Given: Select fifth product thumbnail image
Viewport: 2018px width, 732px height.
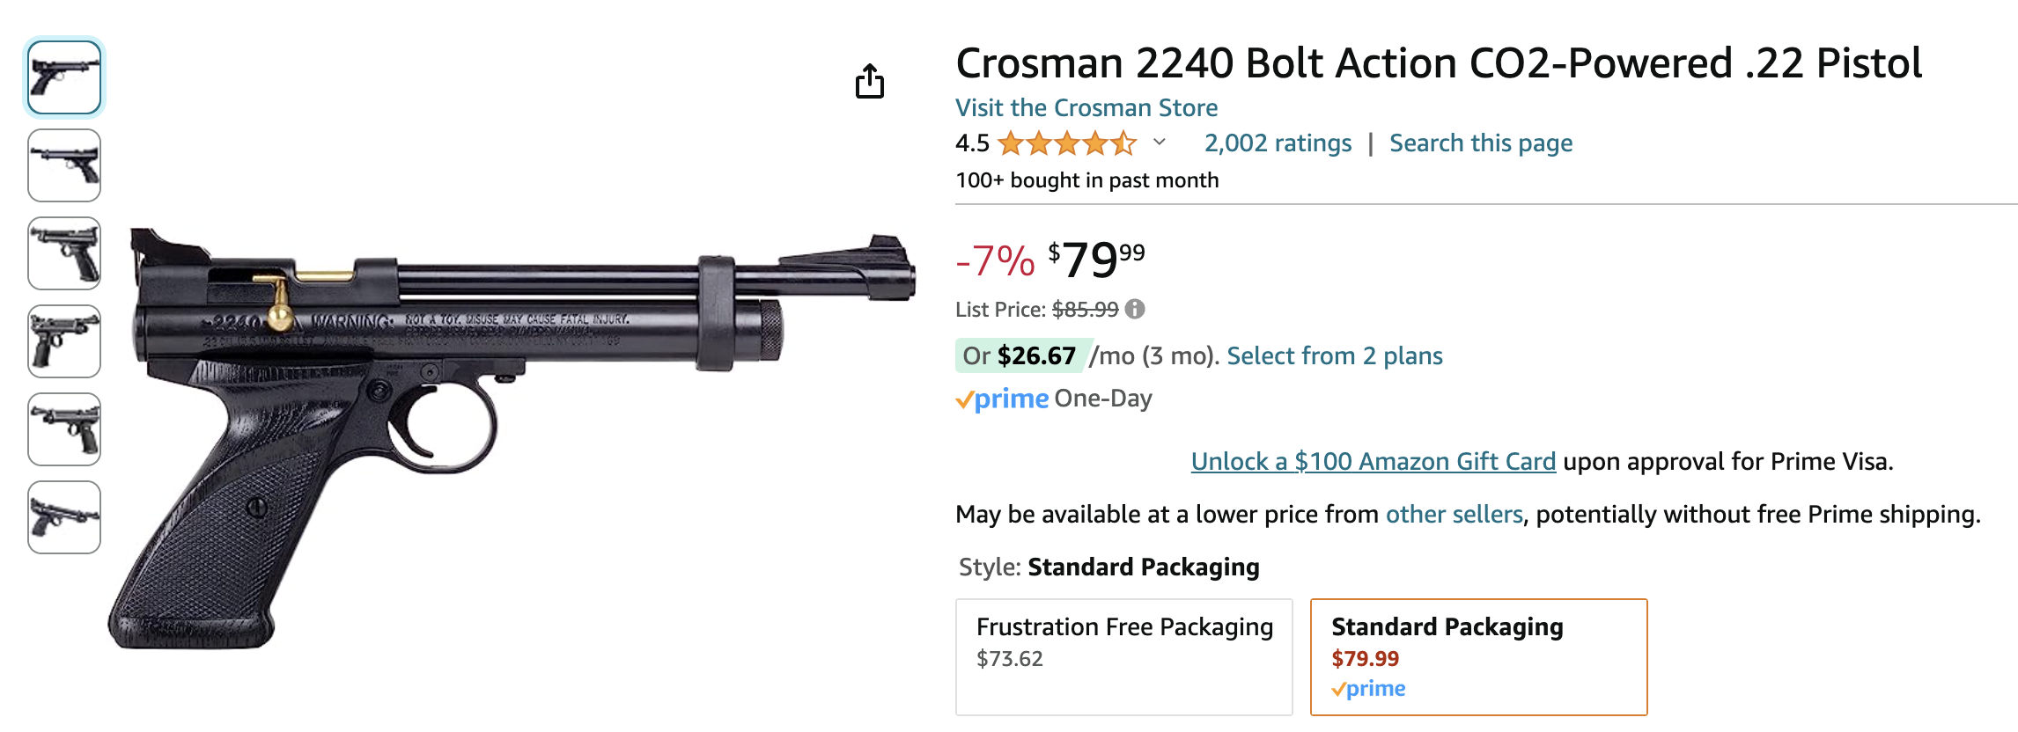Looking at the screenshot, I should (64, 429).
